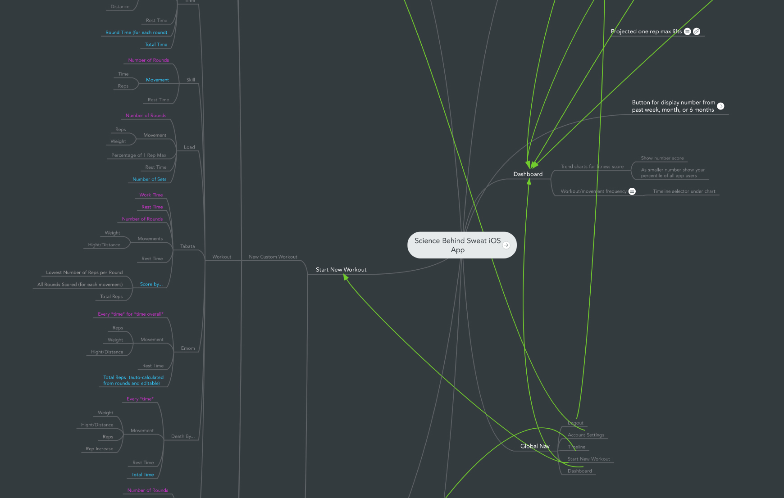
Task: Select the Timeline node under Global Nav
Action: click(x=576, y=447)
